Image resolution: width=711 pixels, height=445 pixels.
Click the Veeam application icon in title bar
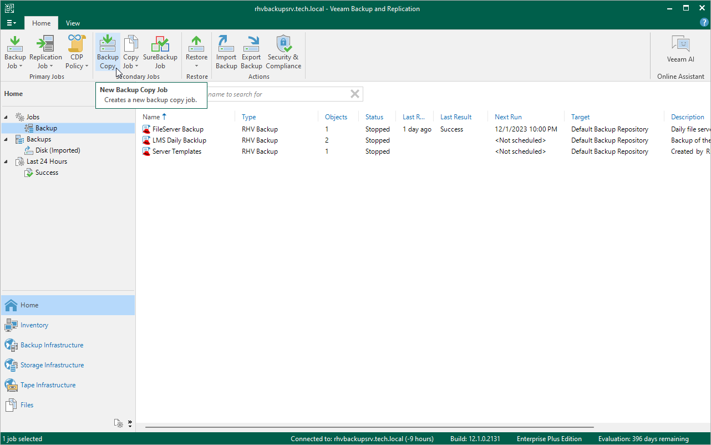coord(9,8)
